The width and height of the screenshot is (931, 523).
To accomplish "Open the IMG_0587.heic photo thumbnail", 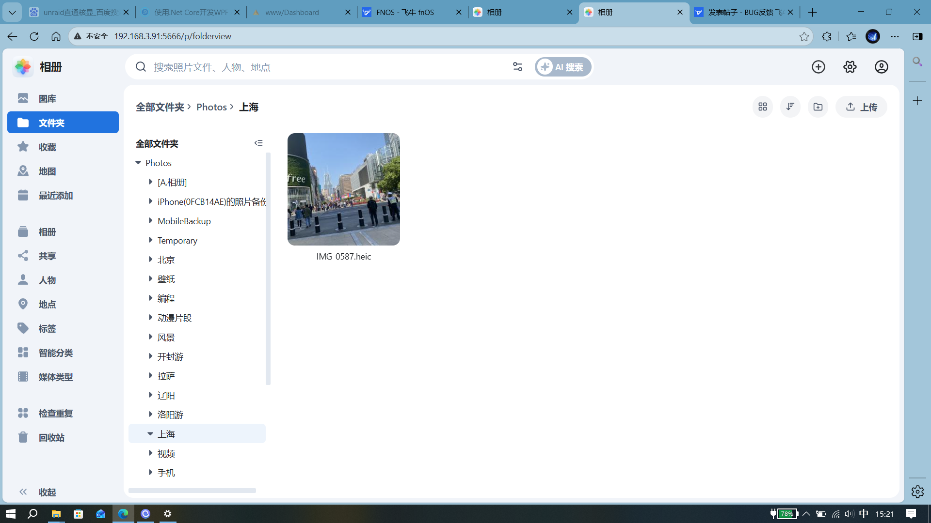I will (343, 189).
